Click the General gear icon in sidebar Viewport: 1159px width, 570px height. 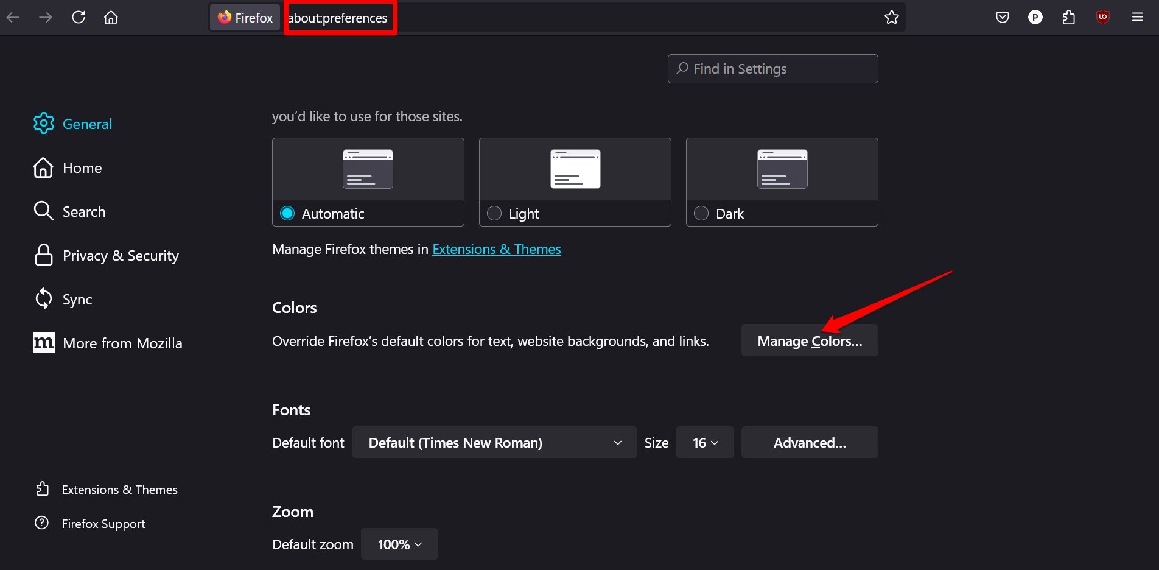point(44,124)
